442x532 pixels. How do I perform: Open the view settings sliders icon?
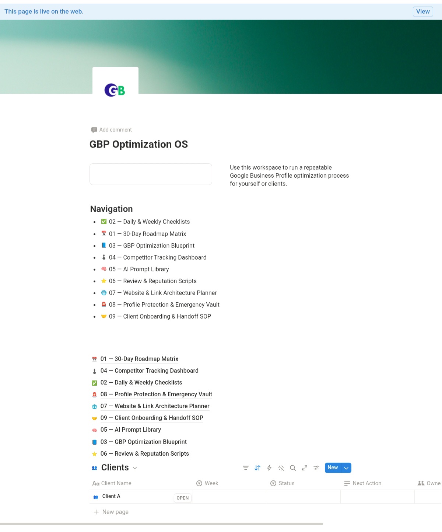click(316, 468)
